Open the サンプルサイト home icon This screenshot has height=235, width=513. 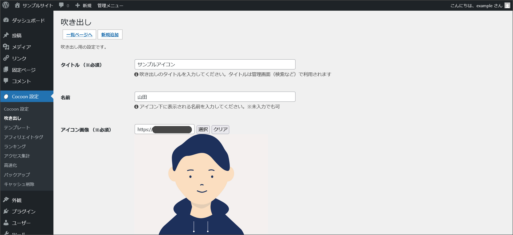tap(17, 5)
